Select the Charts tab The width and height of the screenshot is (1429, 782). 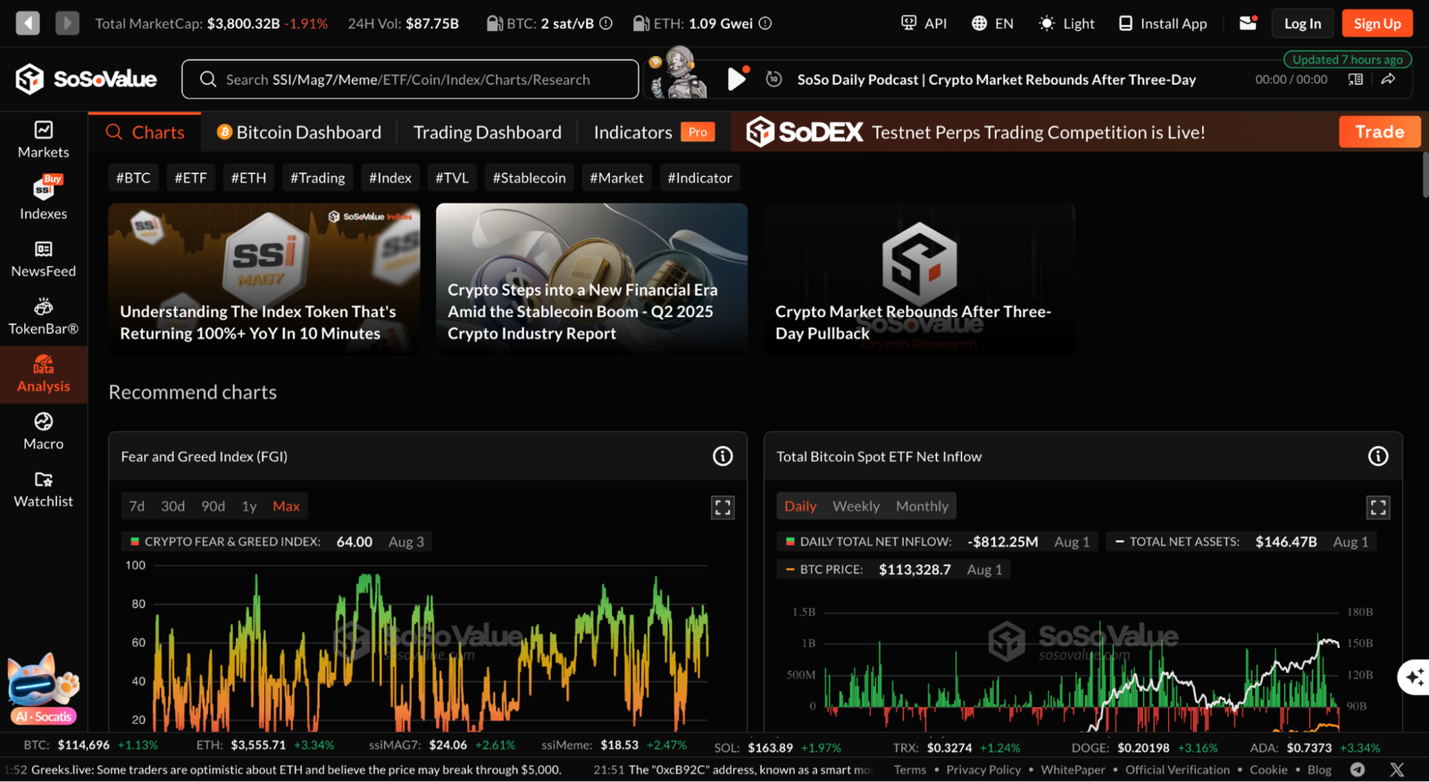tap(145, 132)
